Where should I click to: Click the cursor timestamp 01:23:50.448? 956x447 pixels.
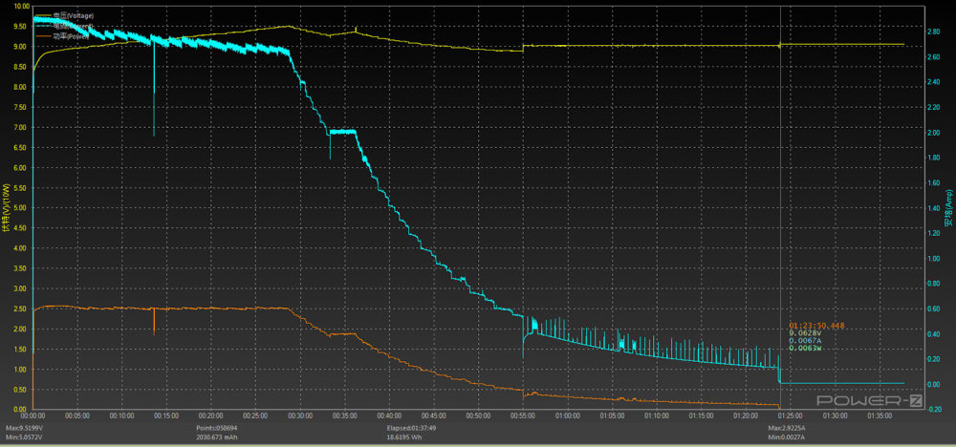pos(815,326)
